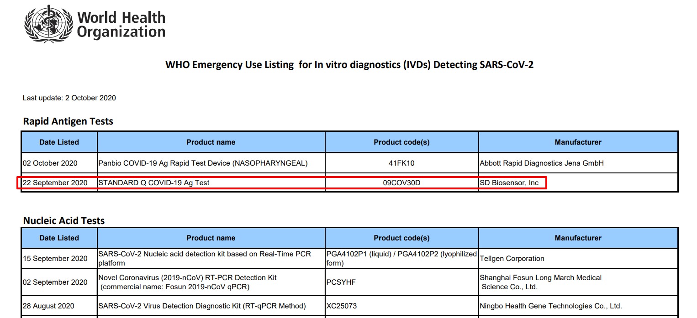Click 'Ningbo Health Gene Technologies Co., Ltd.' cell

tap(578, 306)
